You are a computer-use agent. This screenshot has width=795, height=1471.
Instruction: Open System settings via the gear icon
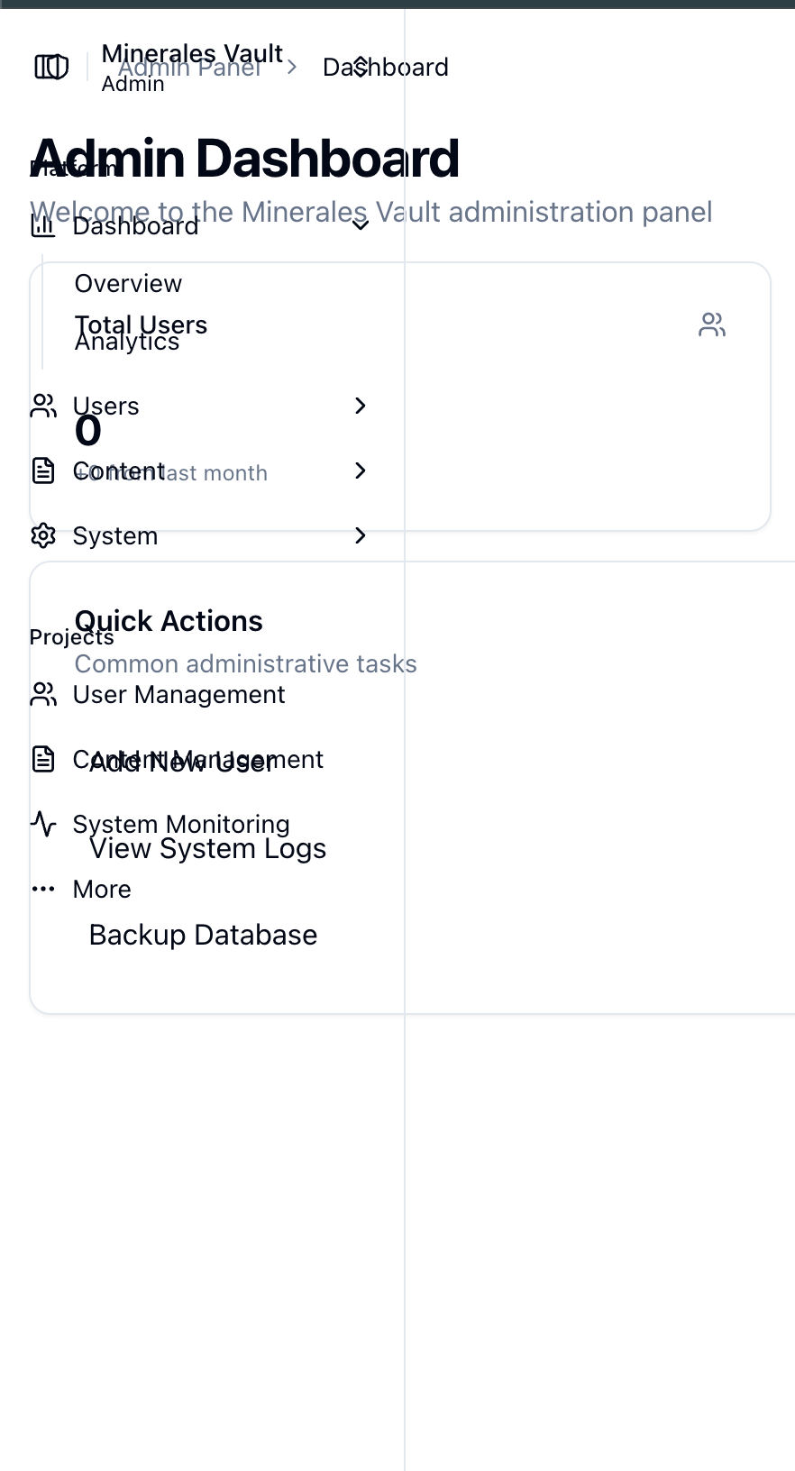[x=42, y=535]
